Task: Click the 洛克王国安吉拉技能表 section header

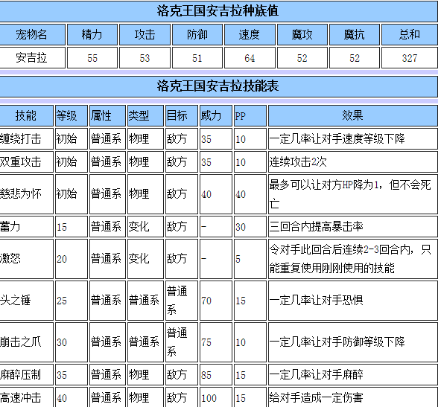Action: (x=218, y=86)
